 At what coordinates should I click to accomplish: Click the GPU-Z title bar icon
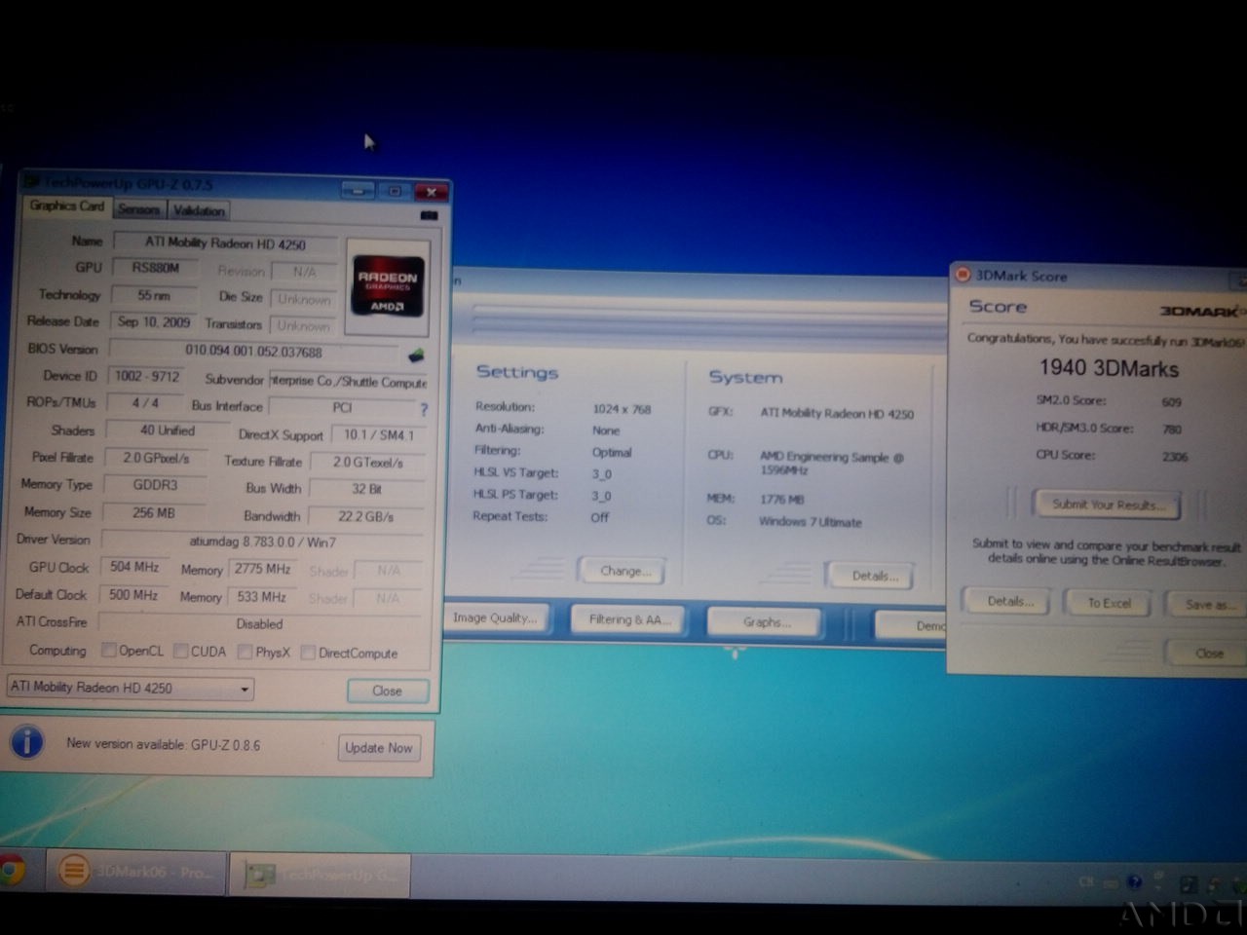click(x=31, y=182)
